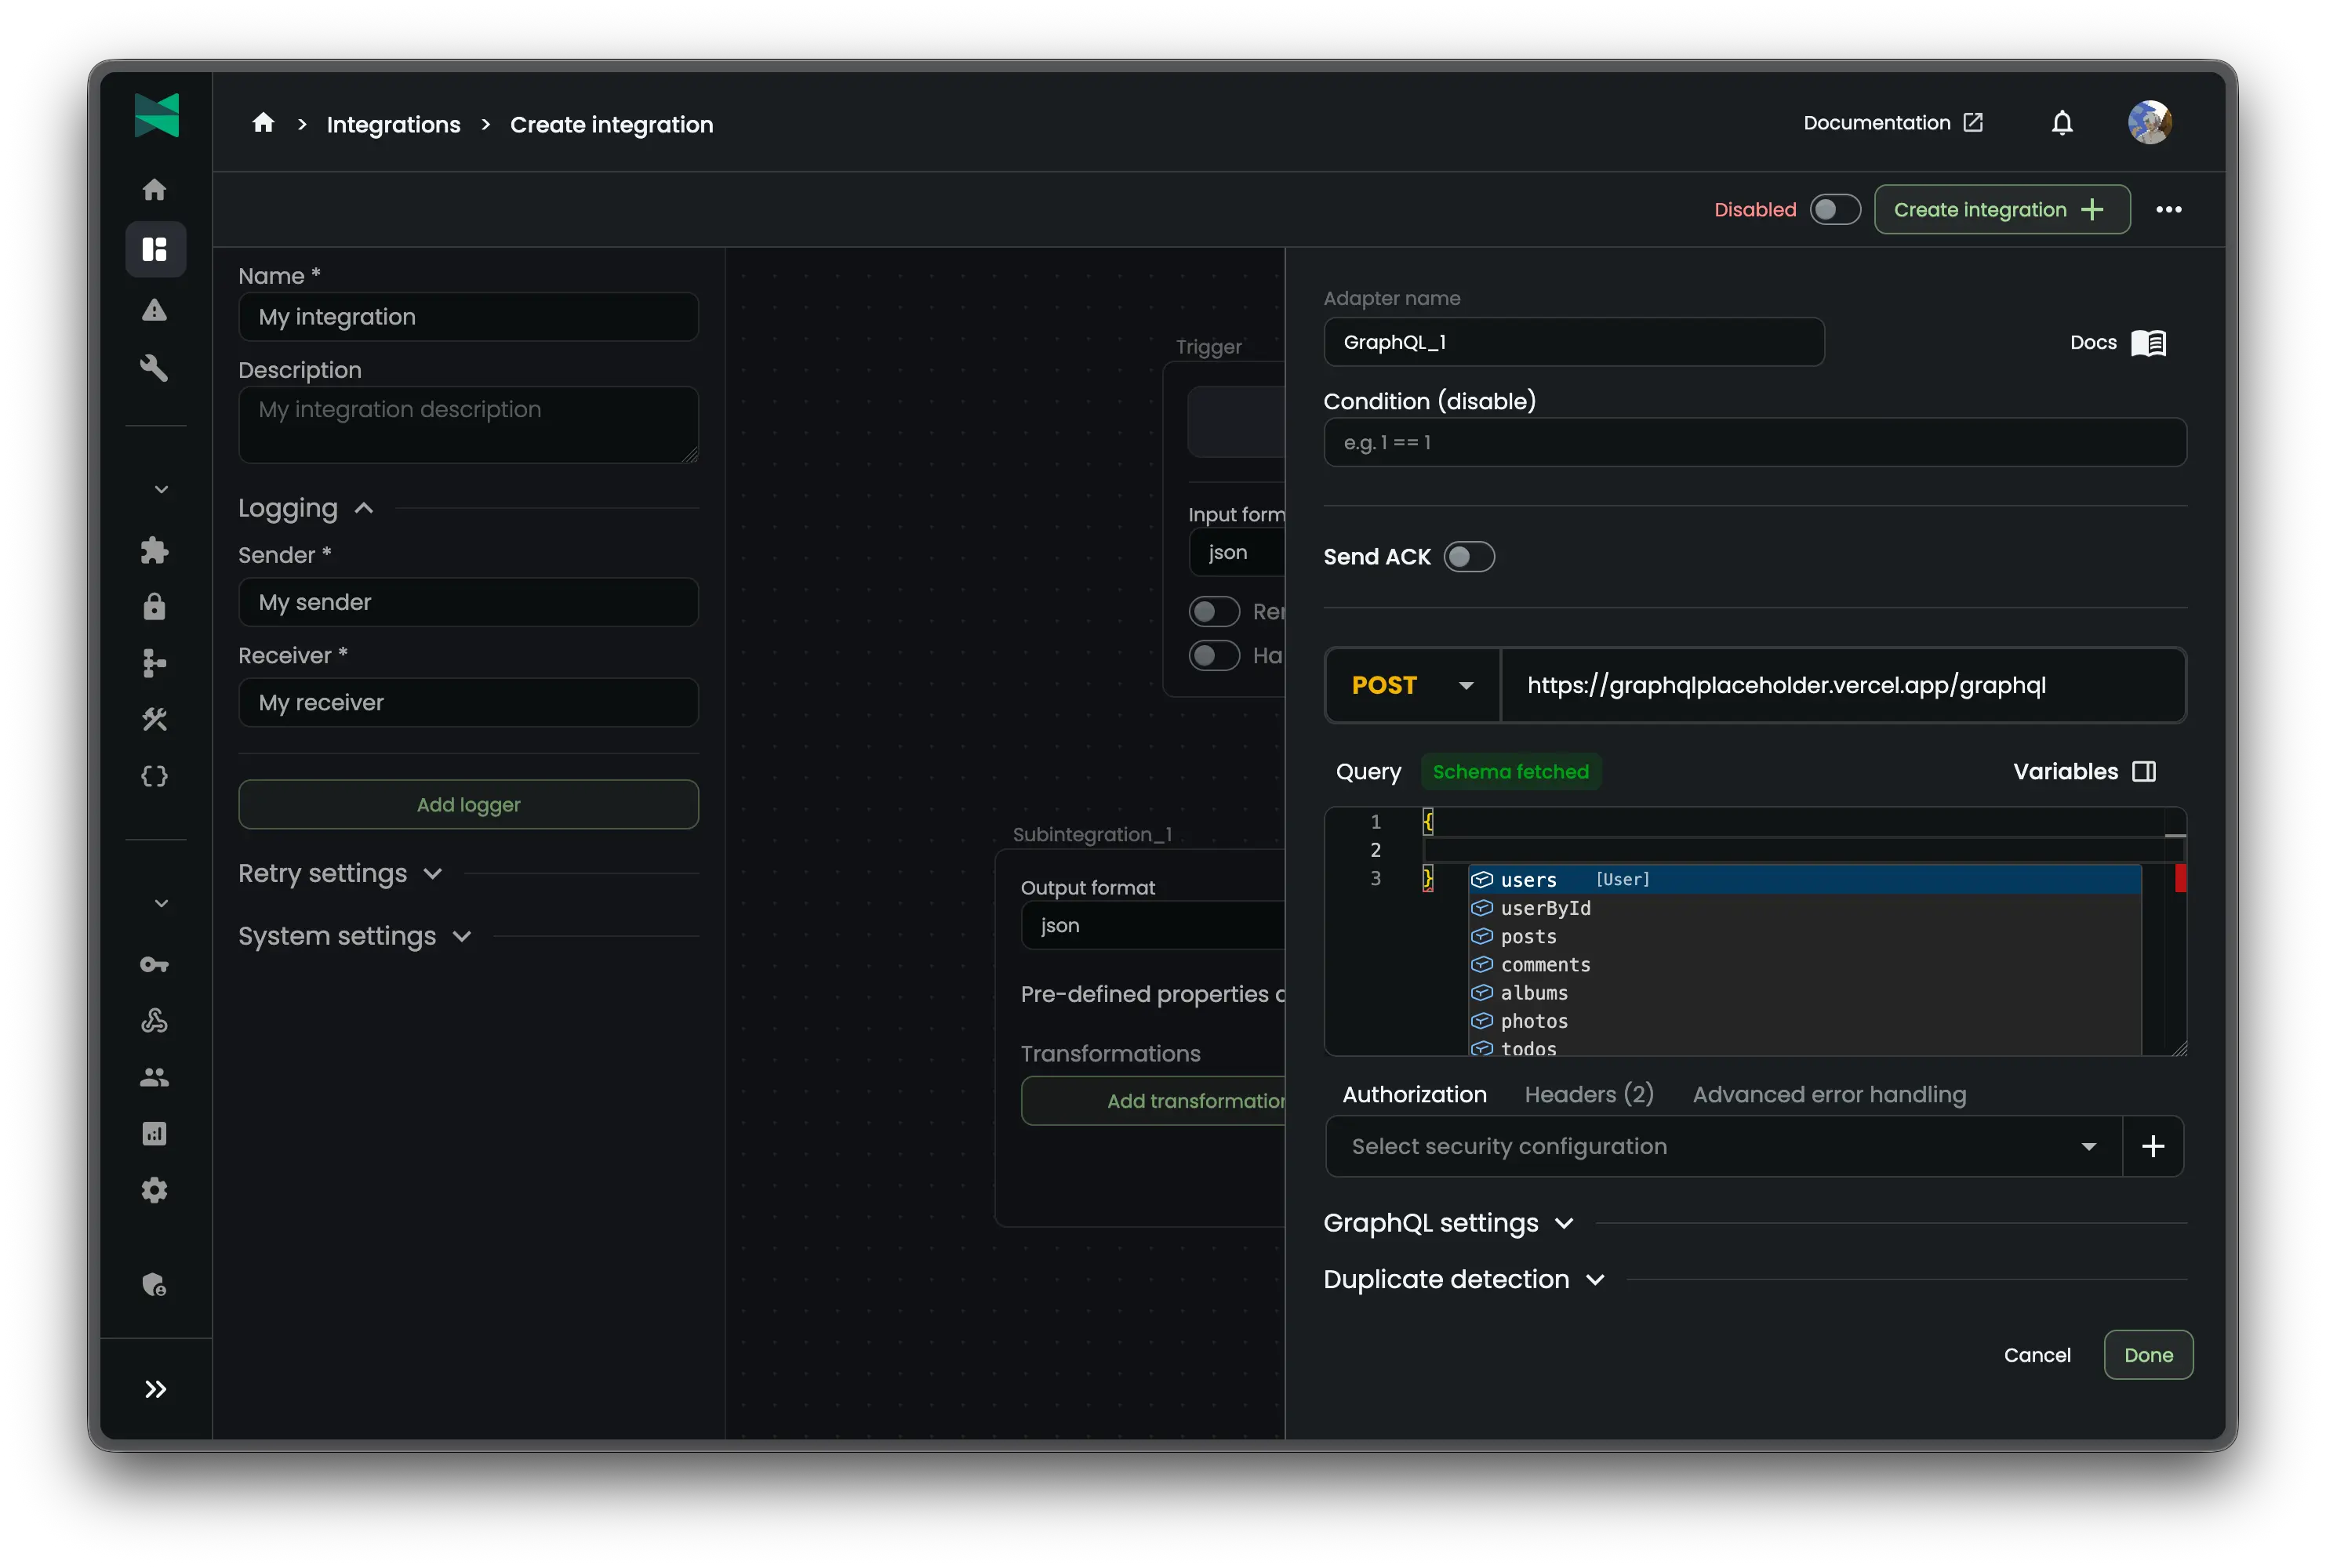Open the Documentation link
Image resolution: width=2326 pixels, height=1568 pixels.
pyautogui.click(x=1893, y=123)
